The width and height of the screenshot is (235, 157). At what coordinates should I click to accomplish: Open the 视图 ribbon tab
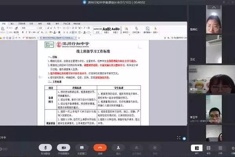point(49,24)
